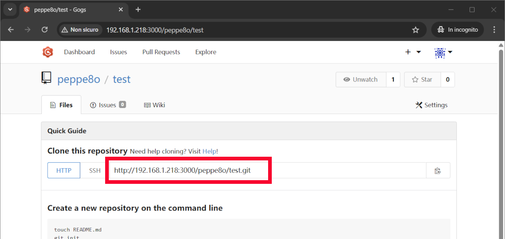Select the Quick Guide heading text
505x239 pixels.
tap(67, 131)
